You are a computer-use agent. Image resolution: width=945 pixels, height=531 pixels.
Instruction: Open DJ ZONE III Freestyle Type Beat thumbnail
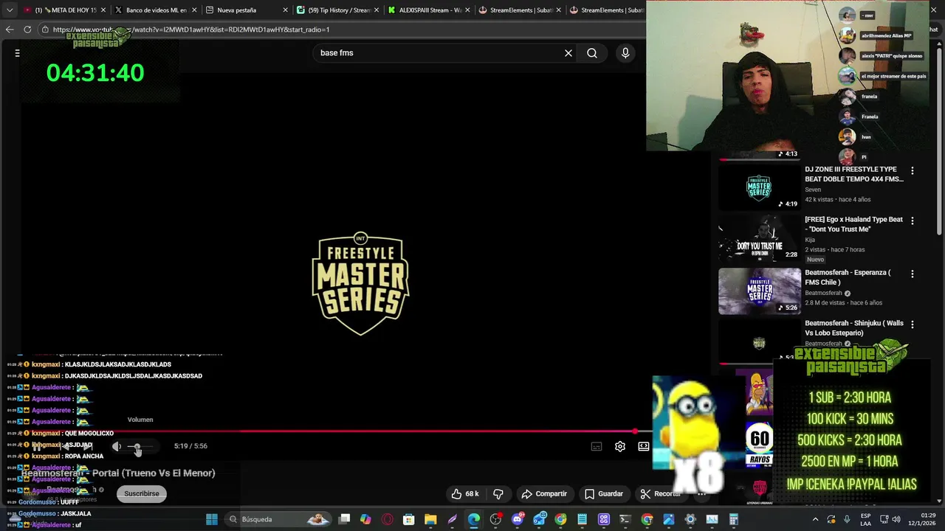click(760, 187)
